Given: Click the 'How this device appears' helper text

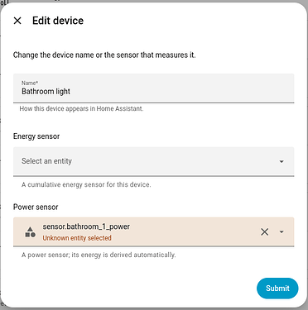Looking at the screenshot, I should pos(81,108).
